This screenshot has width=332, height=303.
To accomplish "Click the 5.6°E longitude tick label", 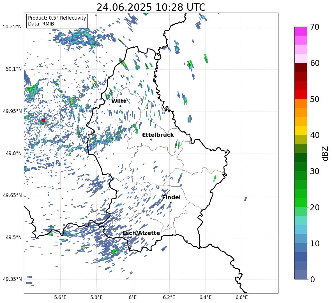I will coord(60,297).
